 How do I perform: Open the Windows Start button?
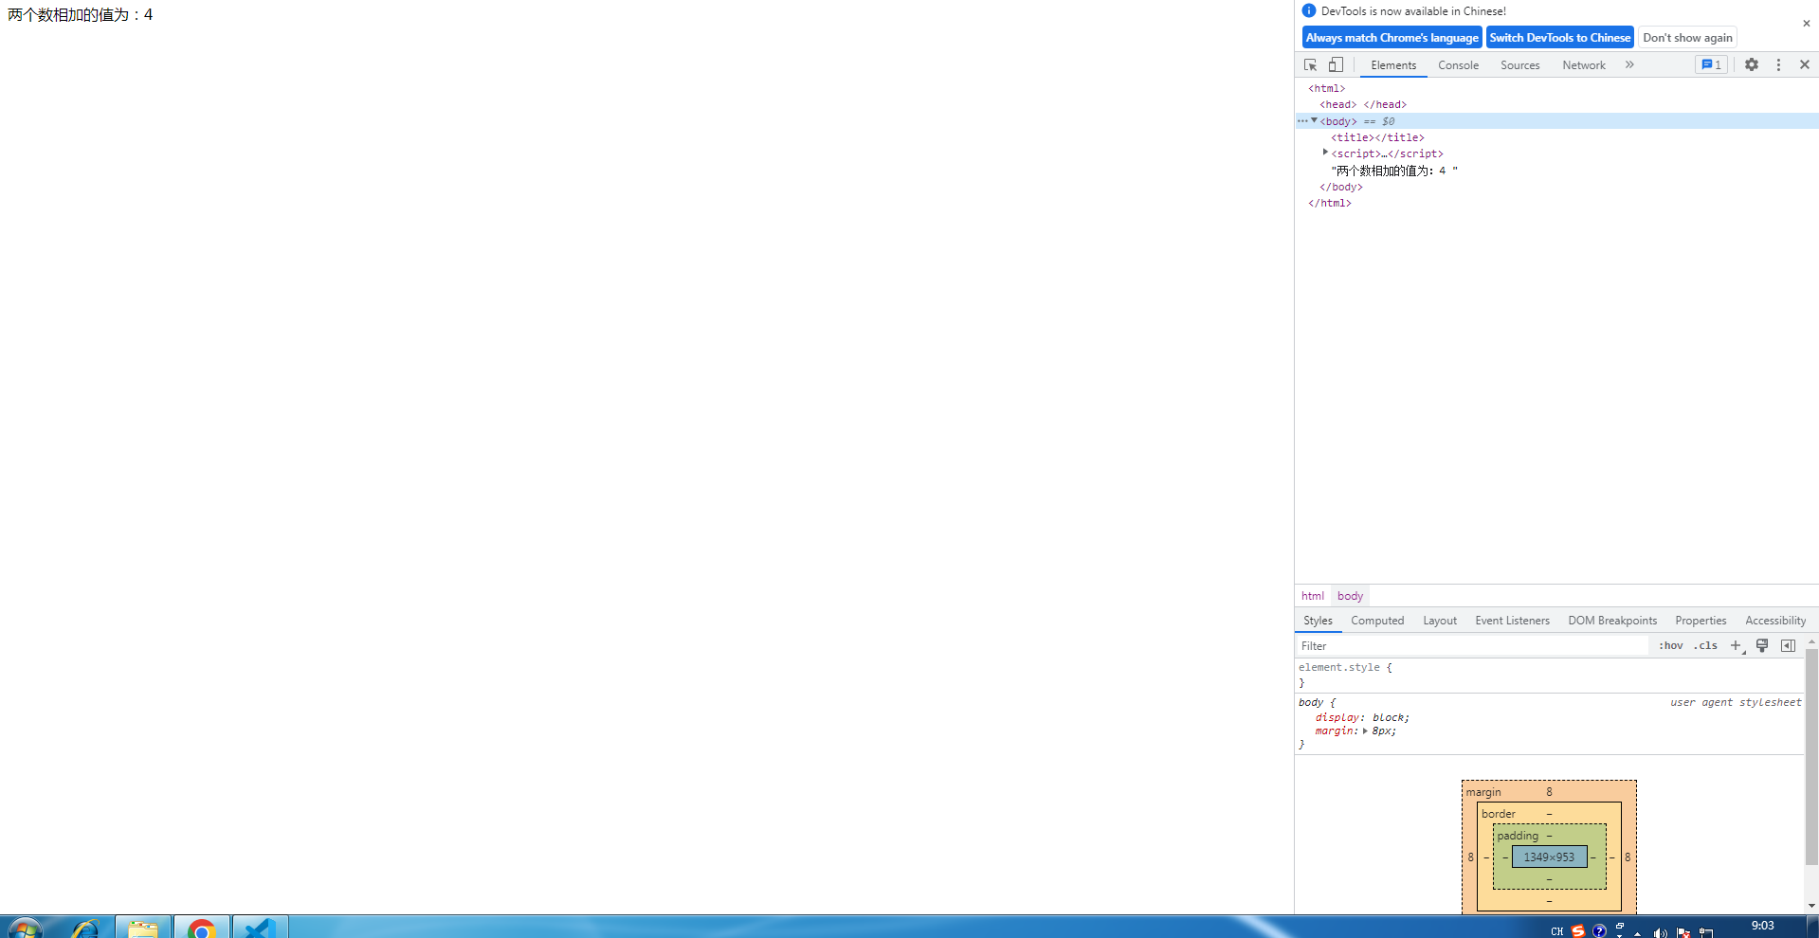pos(26,929)
